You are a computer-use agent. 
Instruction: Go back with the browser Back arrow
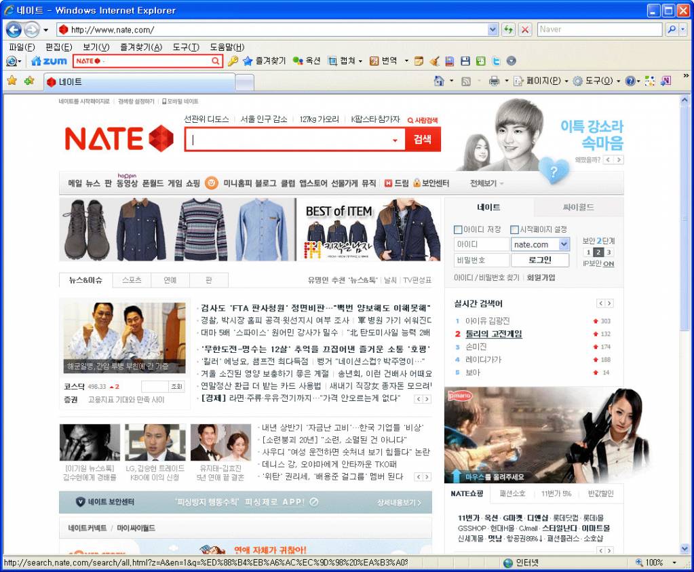[14, 30]
